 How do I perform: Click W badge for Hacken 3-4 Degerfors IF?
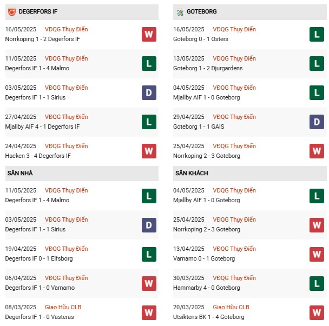pos(149,151)
